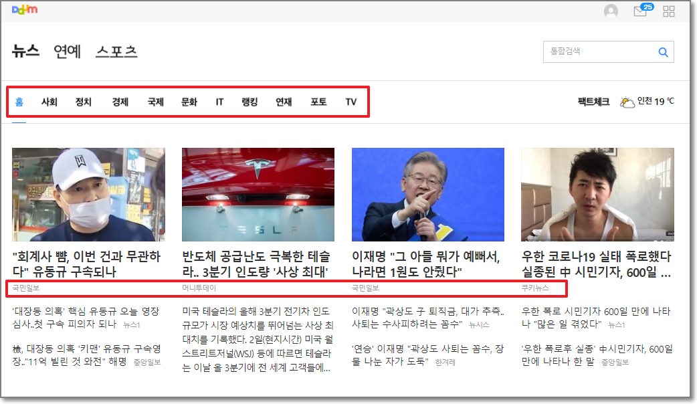Open article 檢, 대장동 의혹 '키맨' 유동규
697x404 pixels.
pos(87,355)
